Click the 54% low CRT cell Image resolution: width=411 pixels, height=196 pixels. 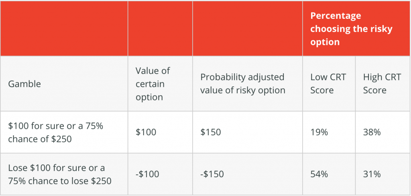[x=319, y=174]
